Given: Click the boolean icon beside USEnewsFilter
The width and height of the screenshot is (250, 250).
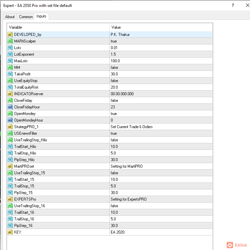Looking at the screenshot, I should pyautogui.click(x=10, y=133).
